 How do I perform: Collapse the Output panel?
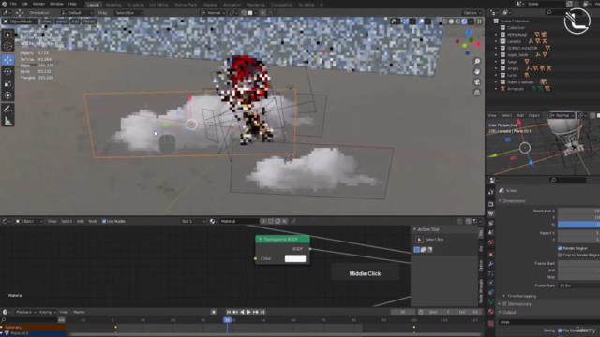point(500,312)
